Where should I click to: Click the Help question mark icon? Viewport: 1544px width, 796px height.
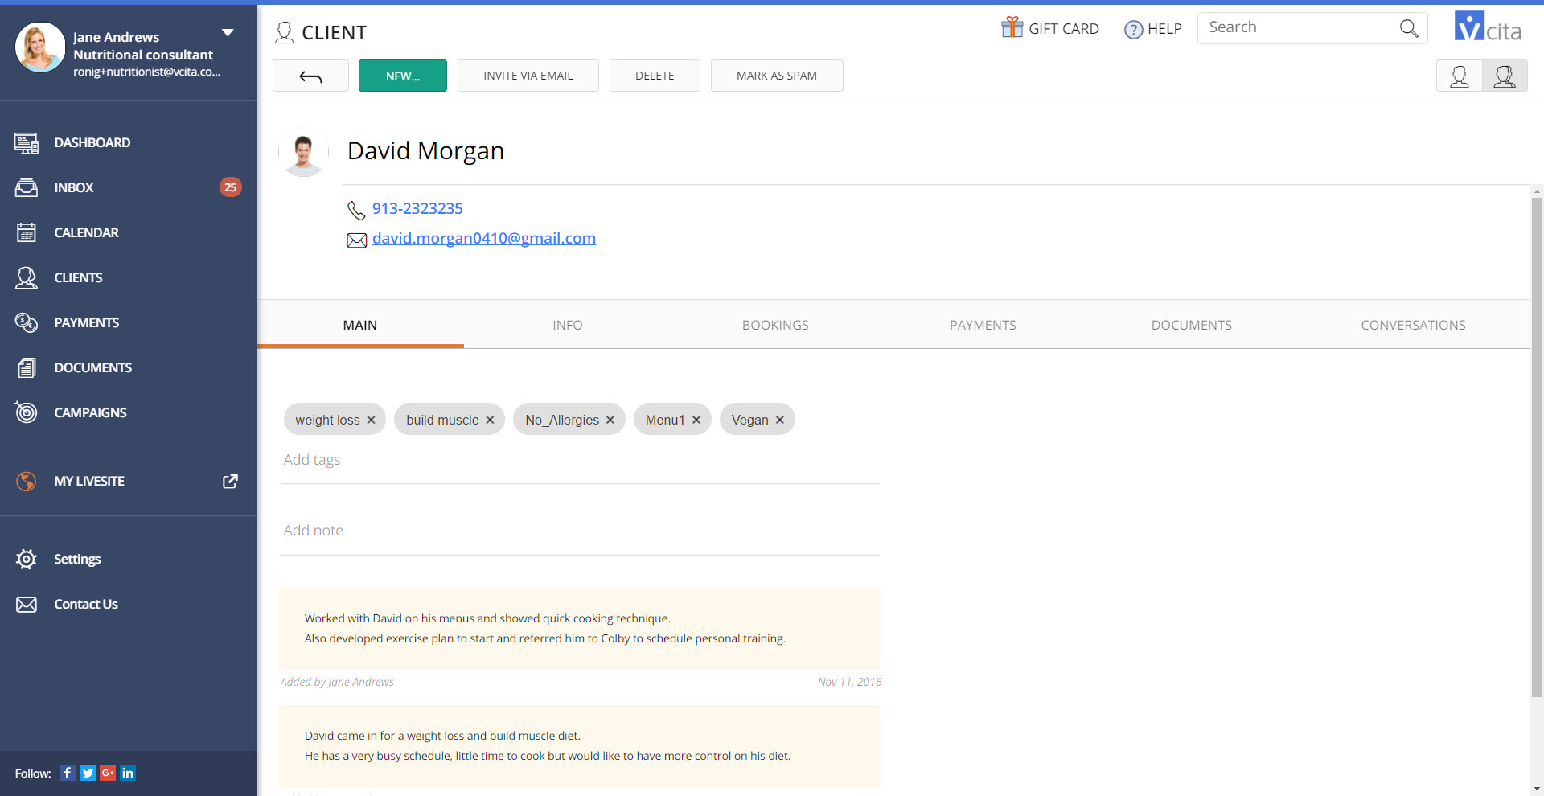(1133, 30)
